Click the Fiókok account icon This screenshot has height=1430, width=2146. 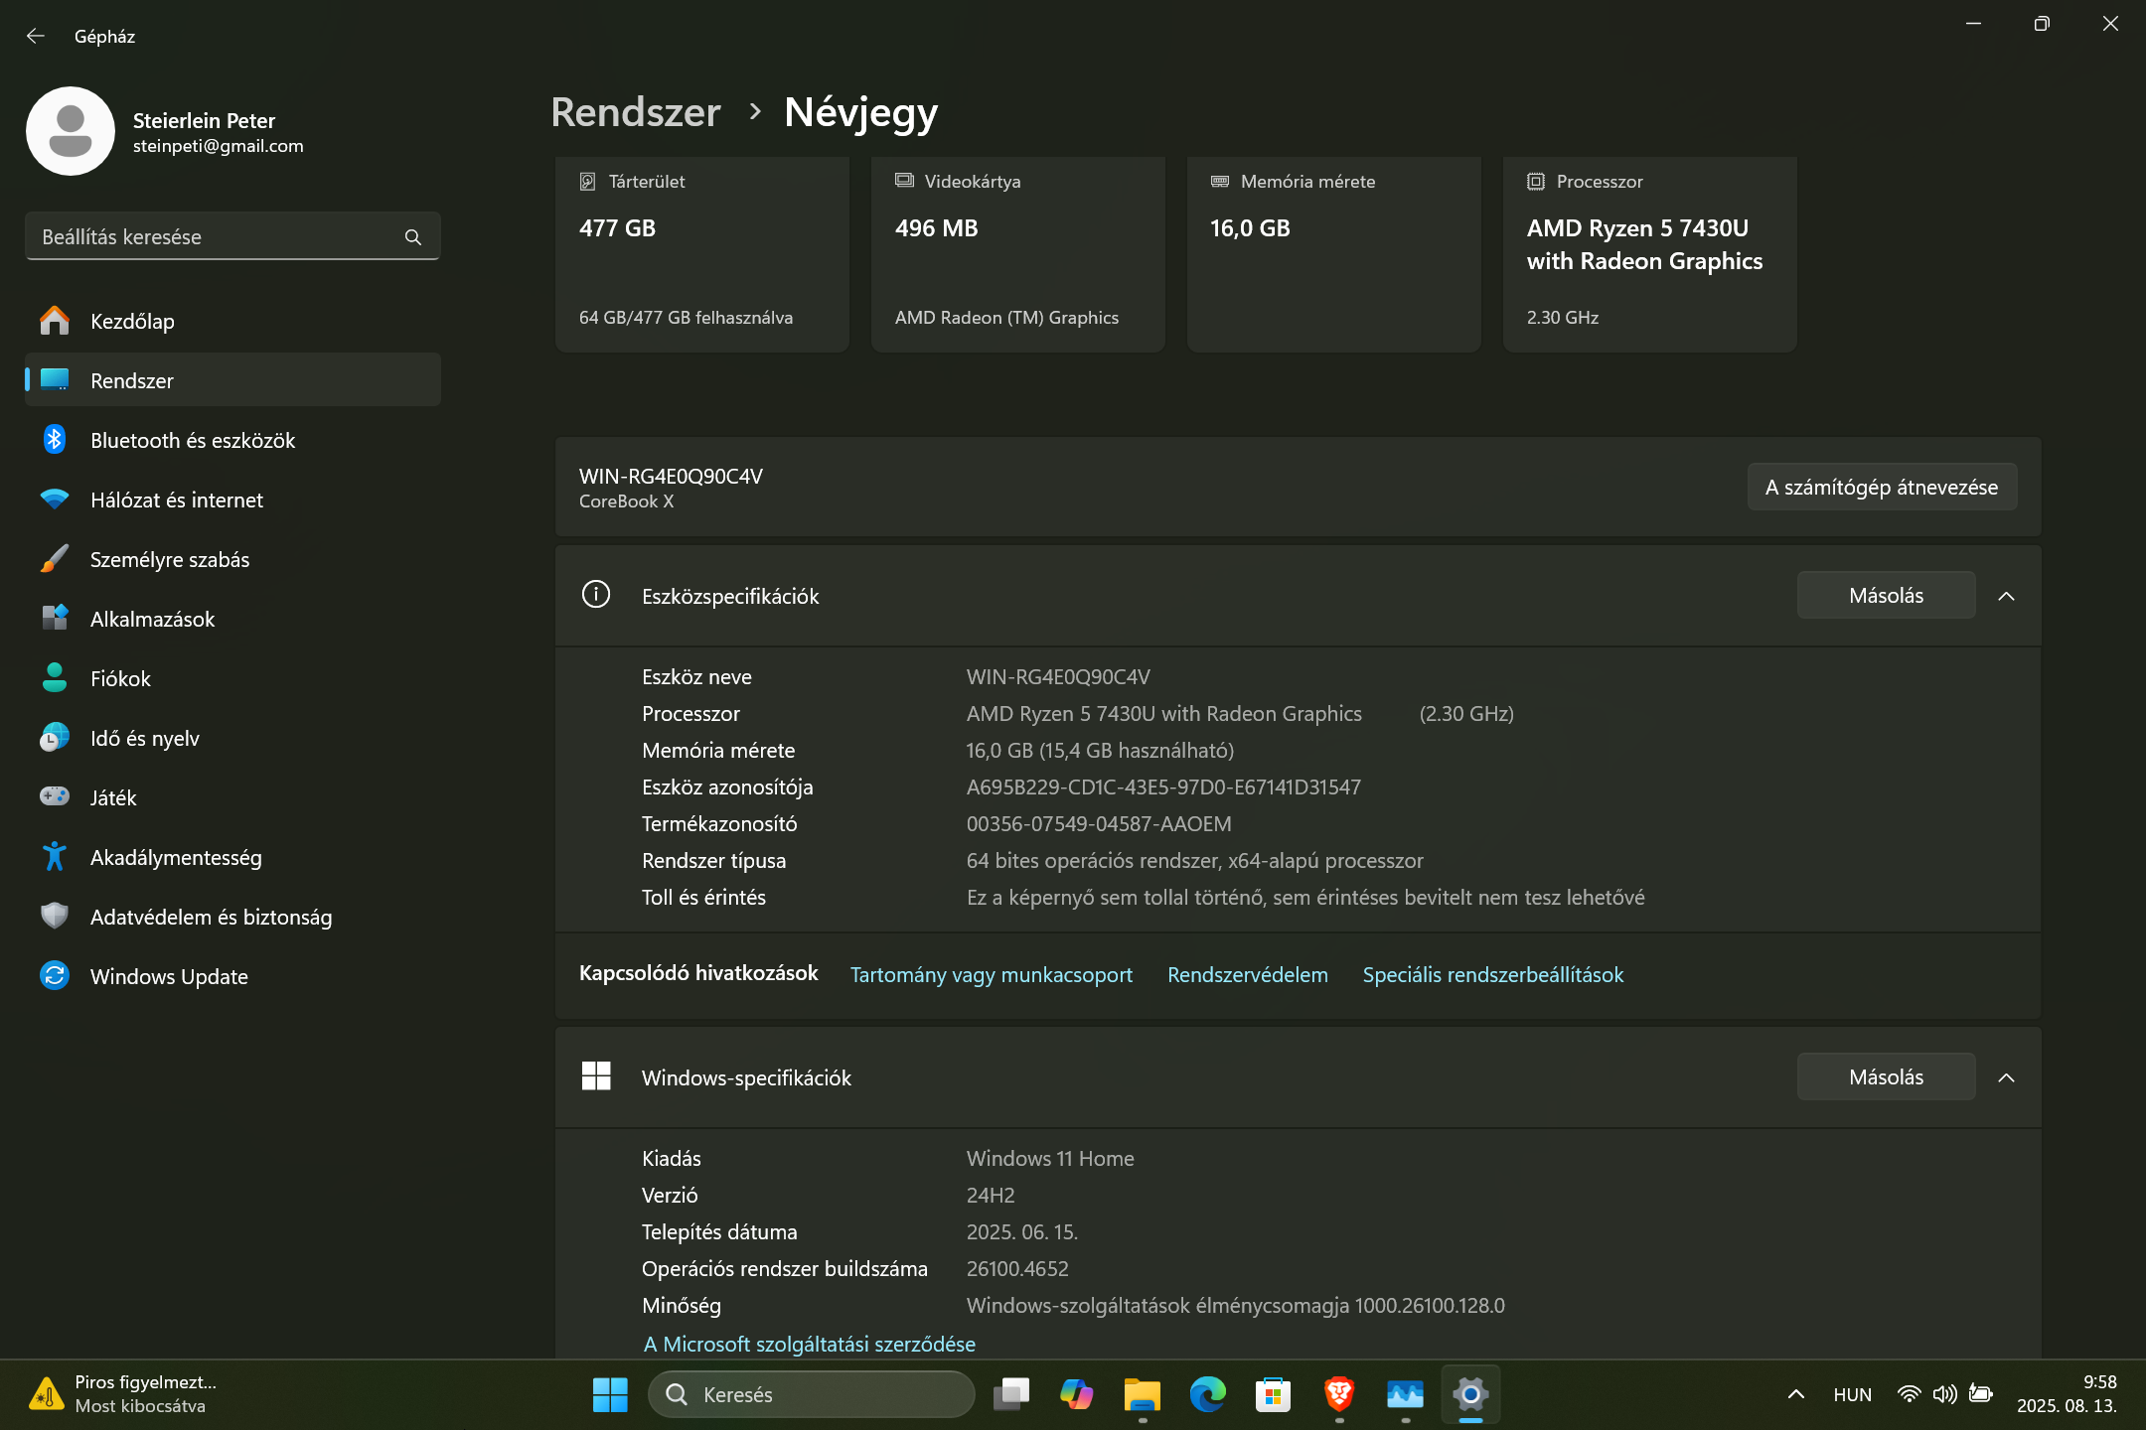coord(55,678)
